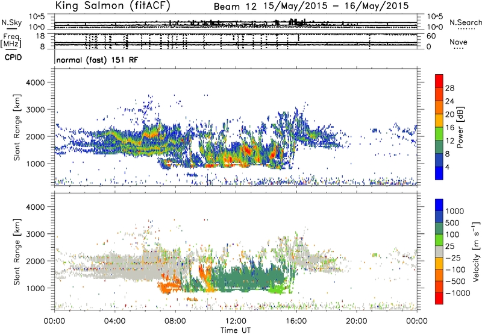
Task: Click the 08:00 time tick label
Action: click(175, 321)
